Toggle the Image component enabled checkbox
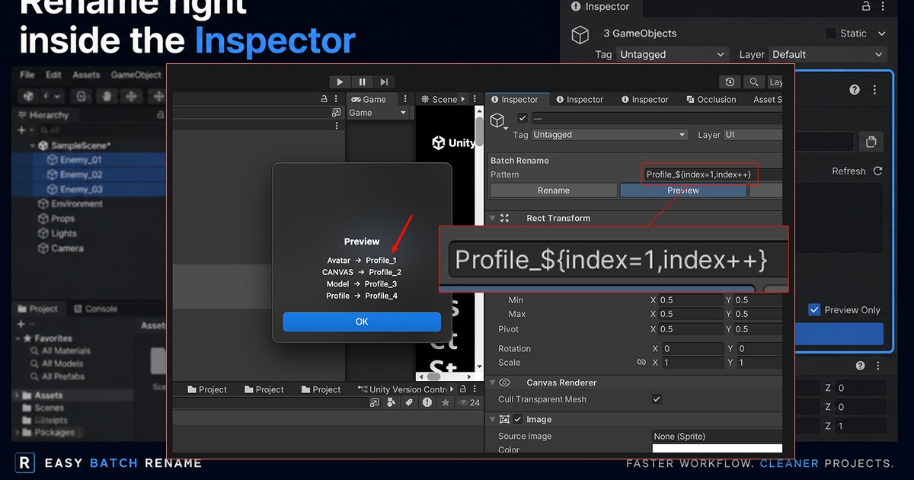Screen dimensions: 914x480 518,420
